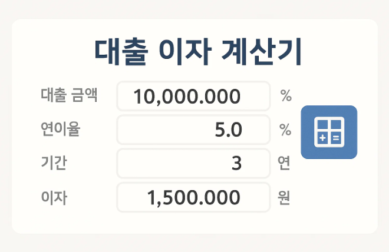This screenshot has height=252, width=389.
Task: Click the 이자 result field showing 1,500.000
Action: coord(193,197)
